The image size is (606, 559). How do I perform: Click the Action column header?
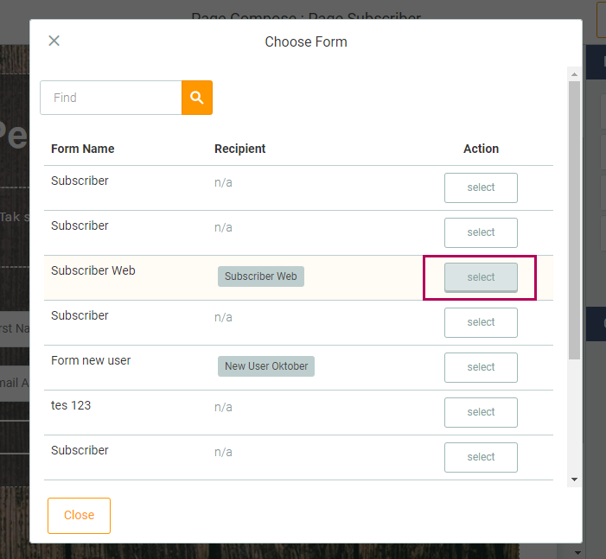click(x=481, y=149)
